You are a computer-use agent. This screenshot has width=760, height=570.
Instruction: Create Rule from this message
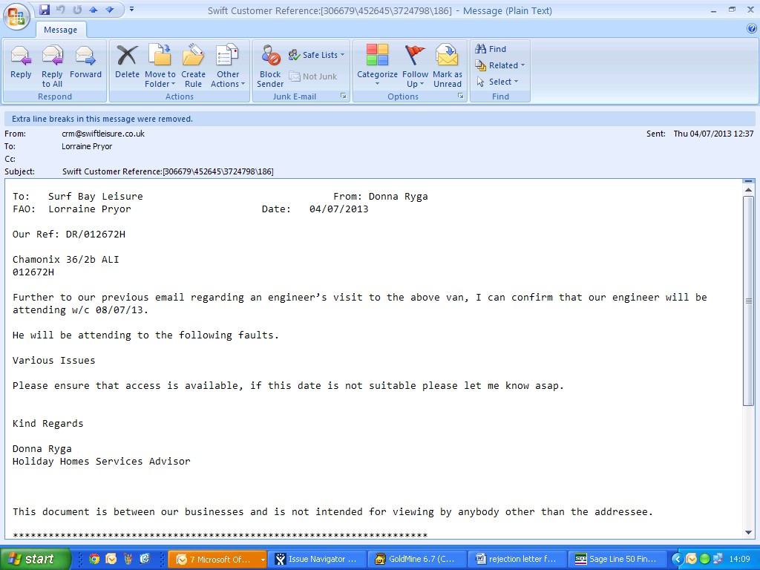193,66
